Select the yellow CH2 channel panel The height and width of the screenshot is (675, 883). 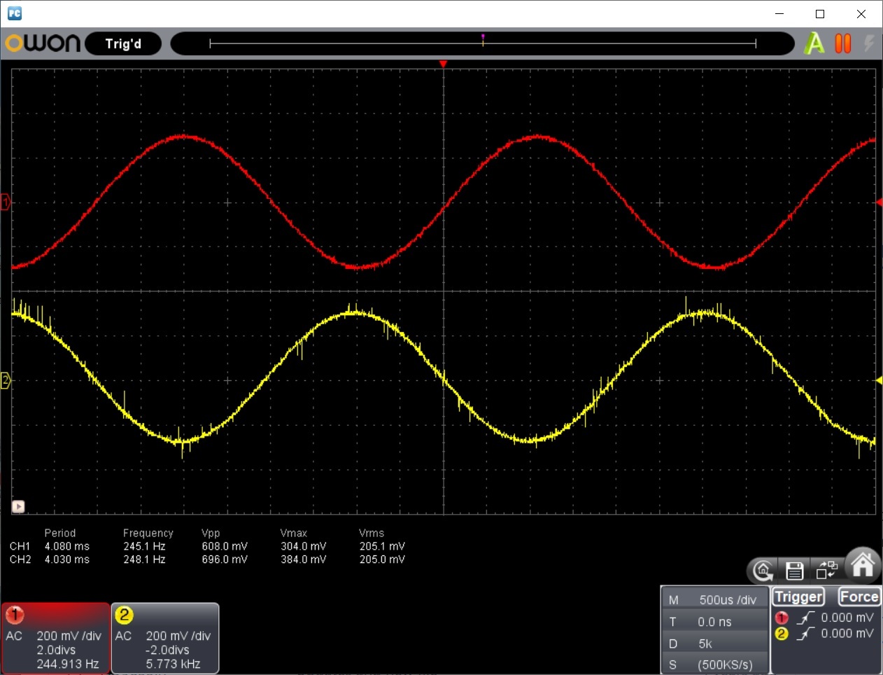coord(165,637)
